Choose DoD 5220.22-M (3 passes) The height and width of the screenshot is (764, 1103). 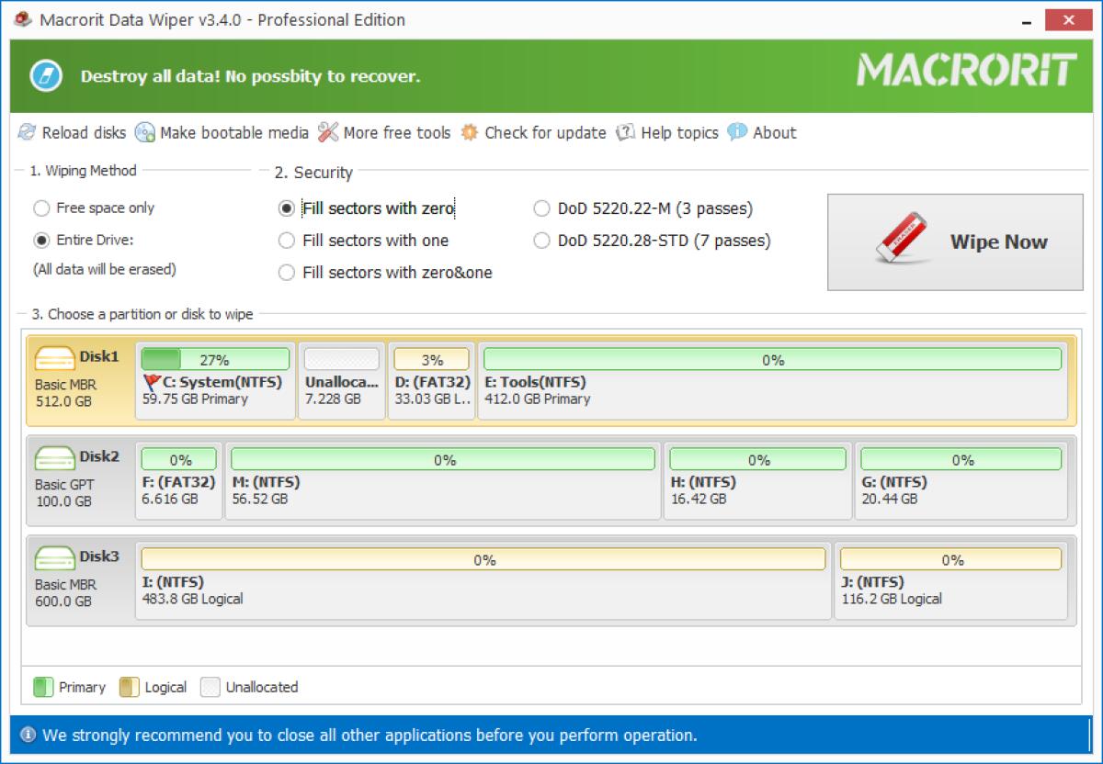coord(542,209)
